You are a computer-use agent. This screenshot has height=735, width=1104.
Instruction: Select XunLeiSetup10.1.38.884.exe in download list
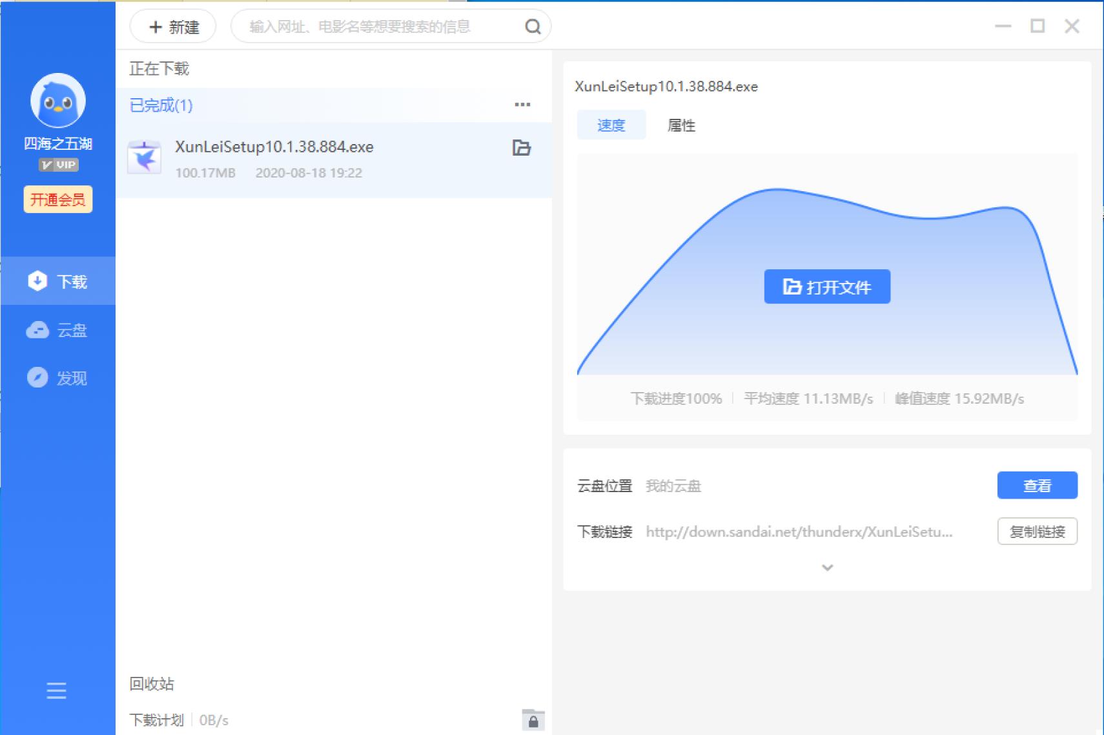(333, 160)
